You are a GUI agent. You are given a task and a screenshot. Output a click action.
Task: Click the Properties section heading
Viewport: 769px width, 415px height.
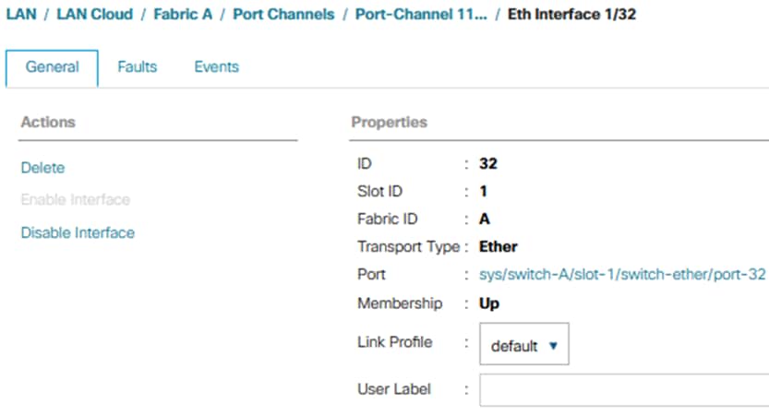[x=390, y=122]
